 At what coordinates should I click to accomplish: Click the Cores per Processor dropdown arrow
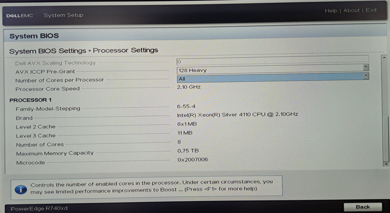click(366, 76)
